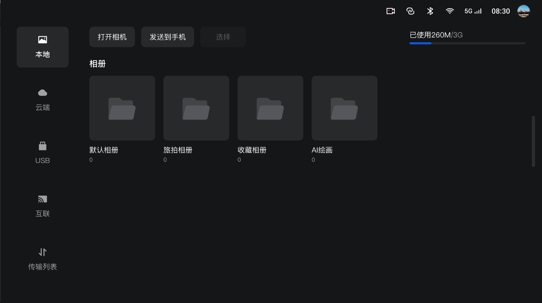542x303 pixels.
Task: Switch to the USB storage tab
Action: (43, 153)
